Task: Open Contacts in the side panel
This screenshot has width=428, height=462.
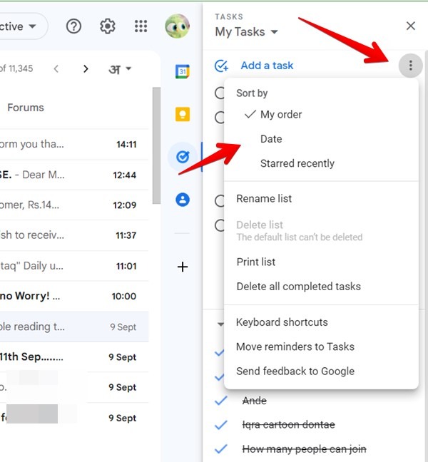Action: click(x=183, y=200)
